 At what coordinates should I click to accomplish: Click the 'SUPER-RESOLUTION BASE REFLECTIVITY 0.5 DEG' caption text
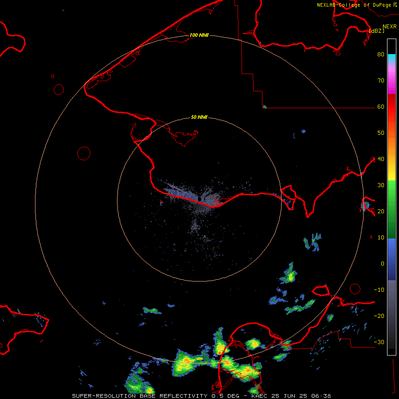pyautogui.click(x=156, y=396)
